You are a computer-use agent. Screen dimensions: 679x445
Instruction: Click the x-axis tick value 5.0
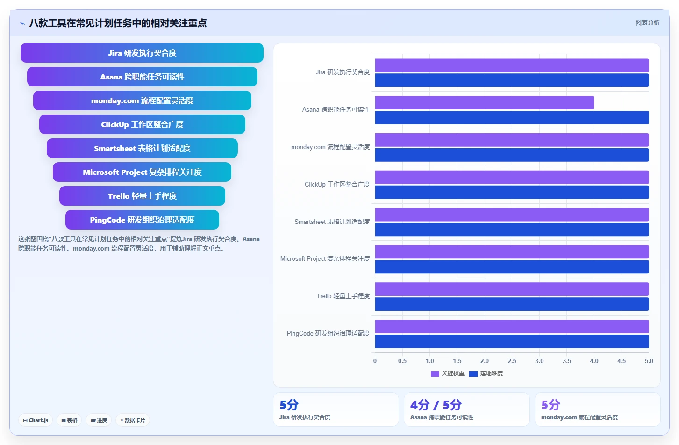point(649,361)
